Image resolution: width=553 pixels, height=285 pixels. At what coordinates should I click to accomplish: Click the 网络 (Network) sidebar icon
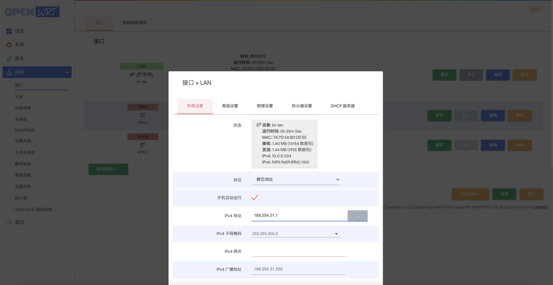coord(9,72)
